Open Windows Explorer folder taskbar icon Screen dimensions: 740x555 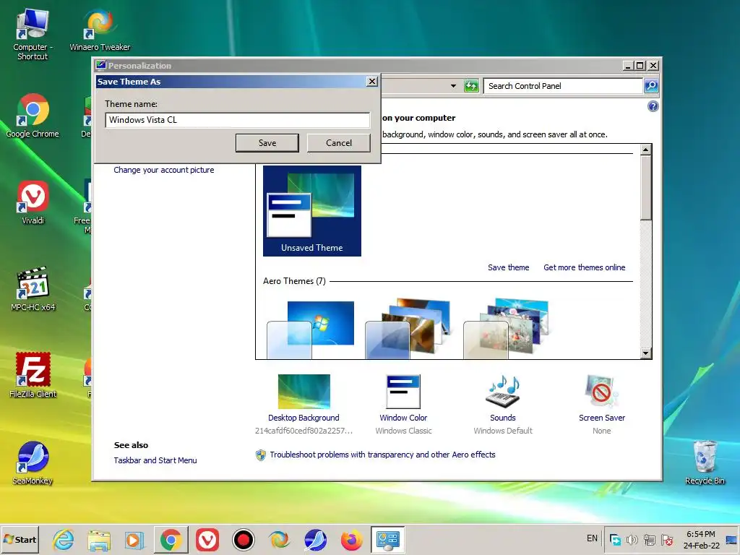tap(99, 540)
